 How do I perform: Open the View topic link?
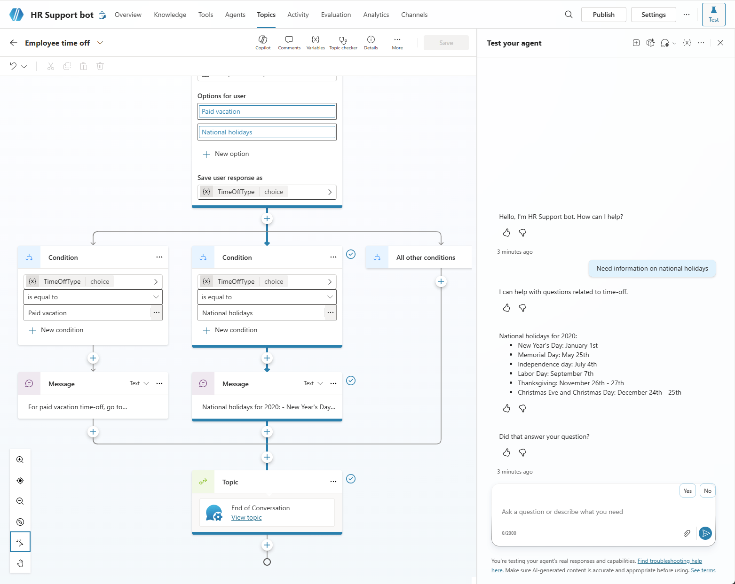[246, 517]
